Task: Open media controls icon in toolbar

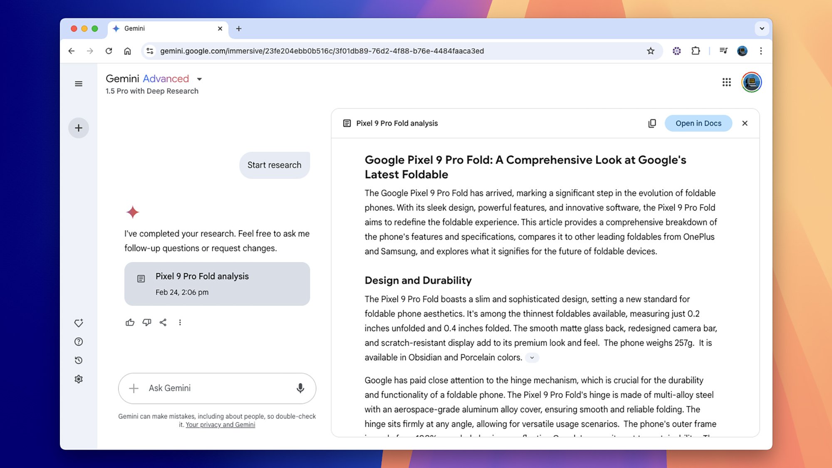Action: [723, 51]
